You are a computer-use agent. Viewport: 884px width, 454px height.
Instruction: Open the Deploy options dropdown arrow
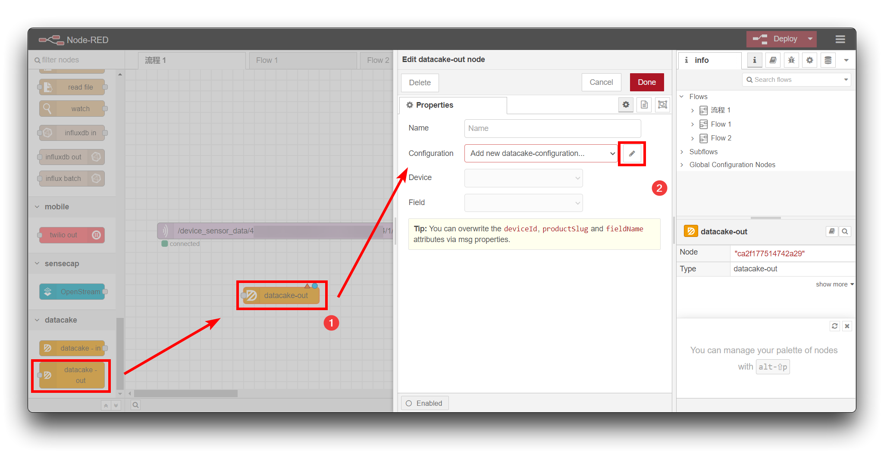[x=810, y=39]
